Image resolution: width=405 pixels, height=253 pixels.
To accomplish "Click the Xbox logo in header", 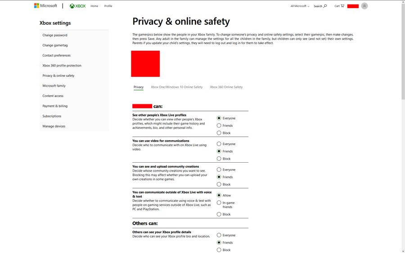I will point(77,6).
